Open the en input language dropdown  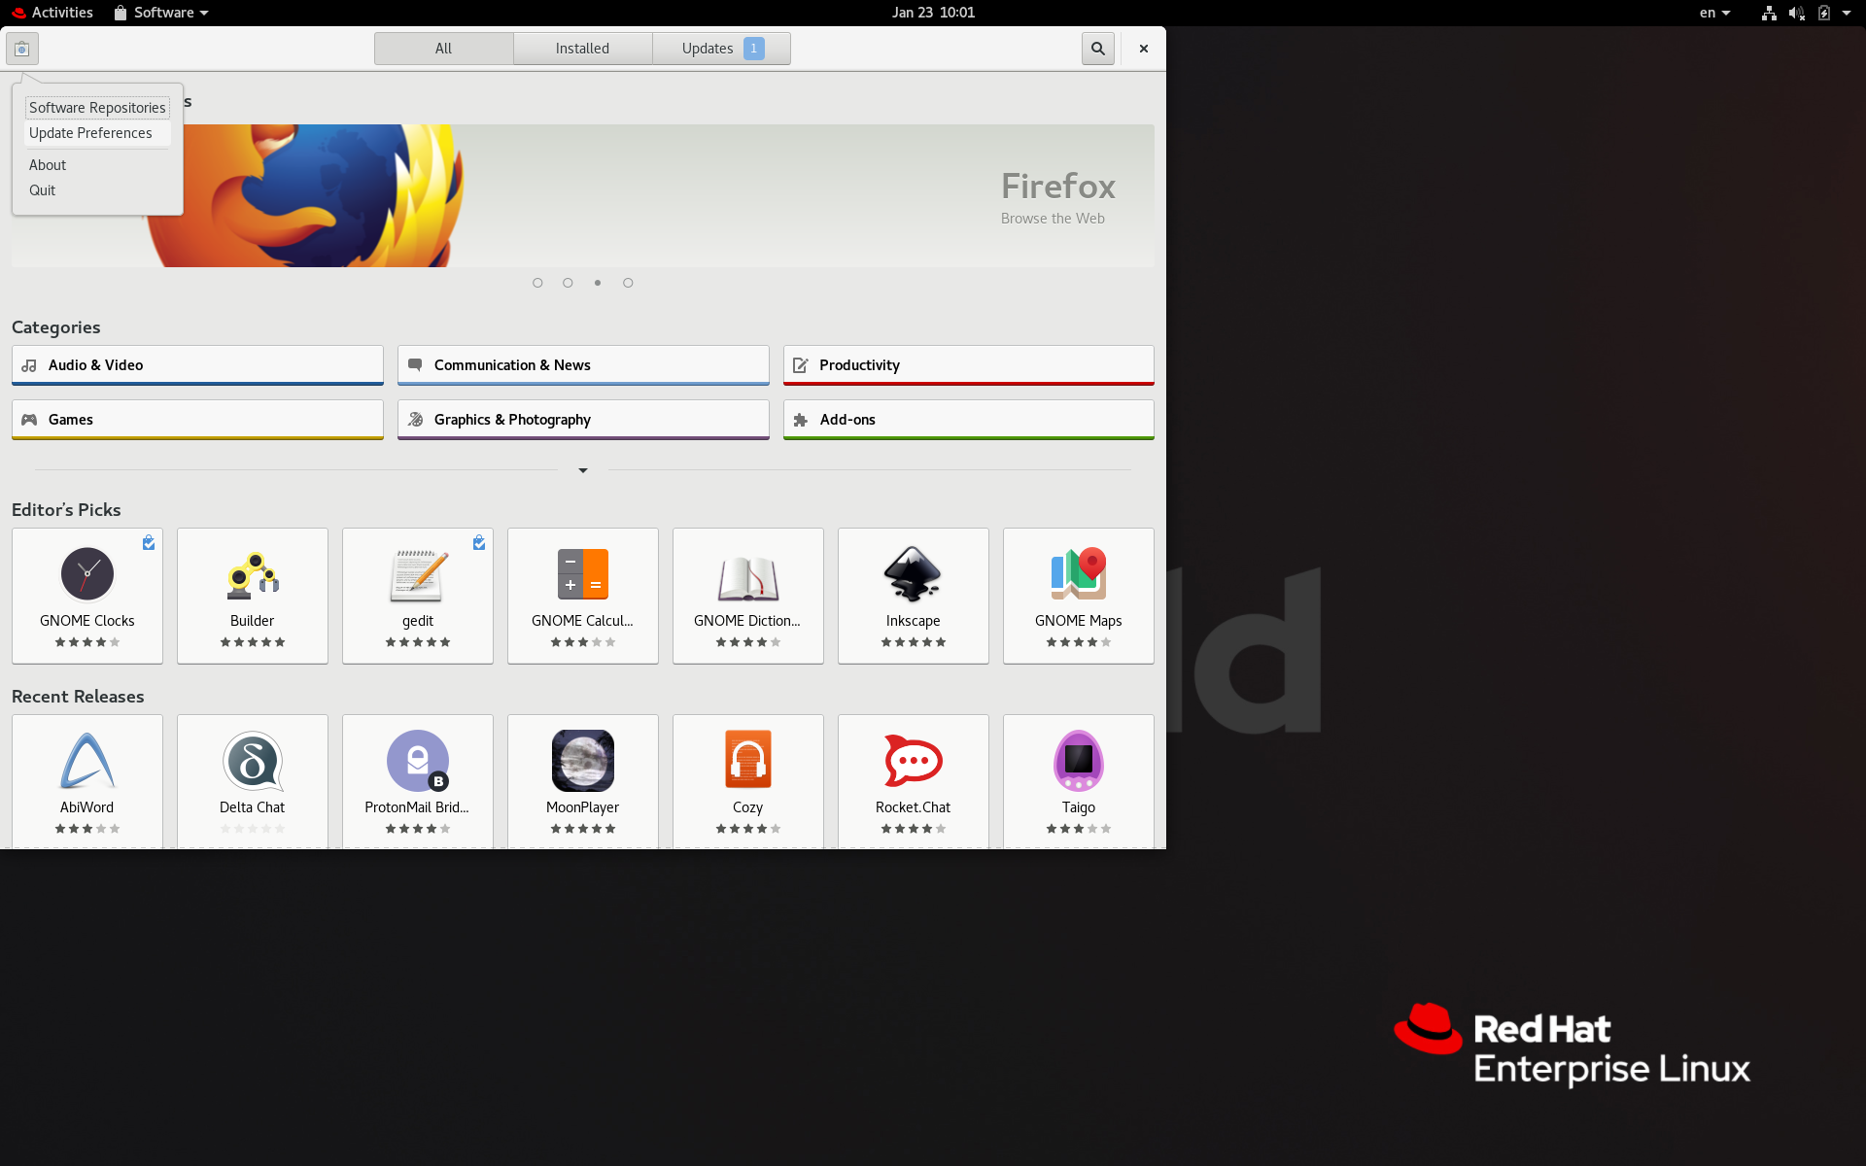[1715, 13]
